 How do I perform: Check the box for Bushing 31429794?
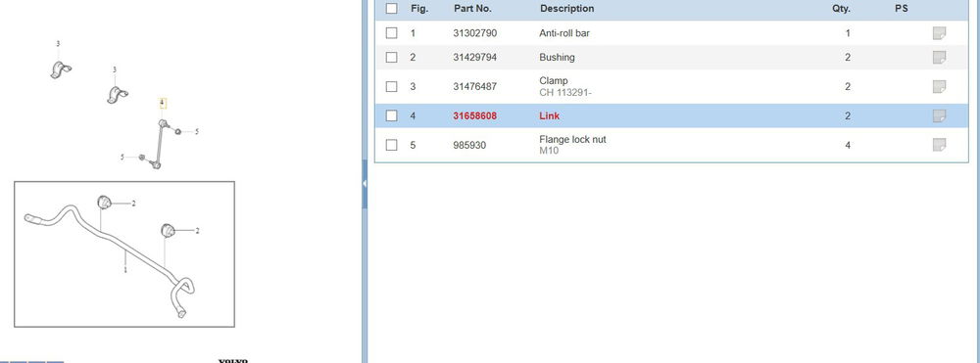391,58
